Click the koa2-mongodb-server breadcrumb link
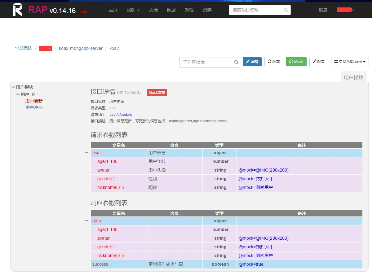Viewport: 372px width, 275px height. coord(81,48)
